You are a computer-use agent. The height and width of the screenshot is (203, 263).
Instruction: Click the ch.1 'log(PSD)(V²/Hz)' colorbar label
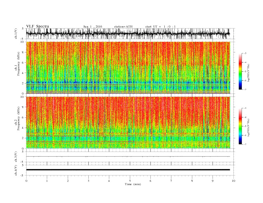point(249,73)
